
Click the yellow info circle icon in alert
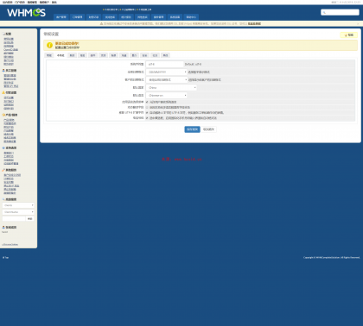49,45
